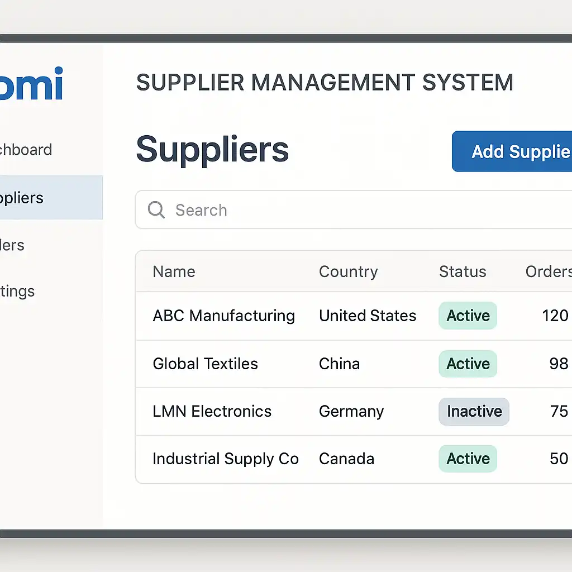Click the blue logo in the sidebar
Screen dimensions: 572x572
pyautogui.click(x=31, y=84)
